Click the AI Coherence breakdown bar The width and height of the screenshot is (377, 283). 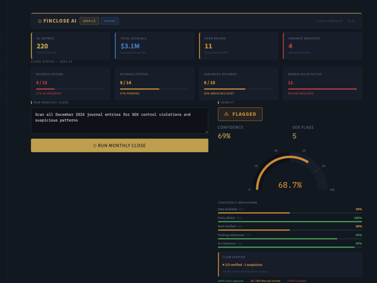(290, 247)
